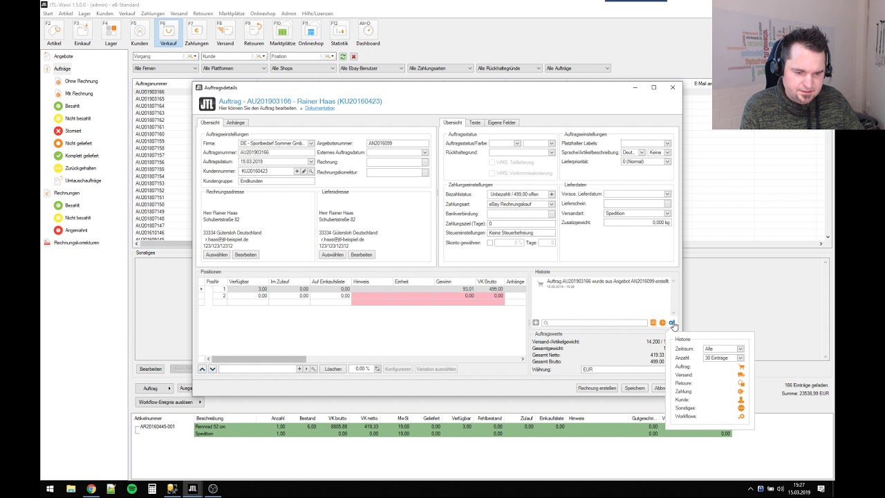This screenshot has height=498, width=885.
Task: Toggle Sonstiges filter icon in Historie popup
Action: [741, 408]
